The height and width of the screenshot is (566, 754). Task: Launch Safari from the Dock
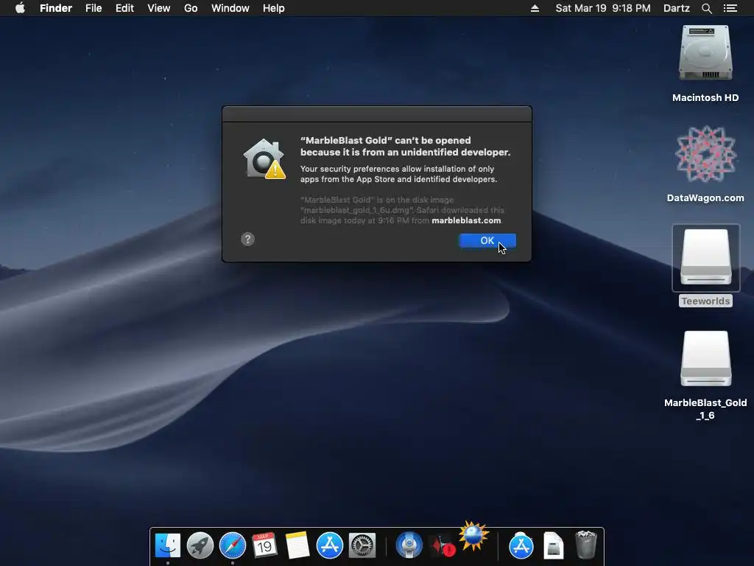coord(233,545)
